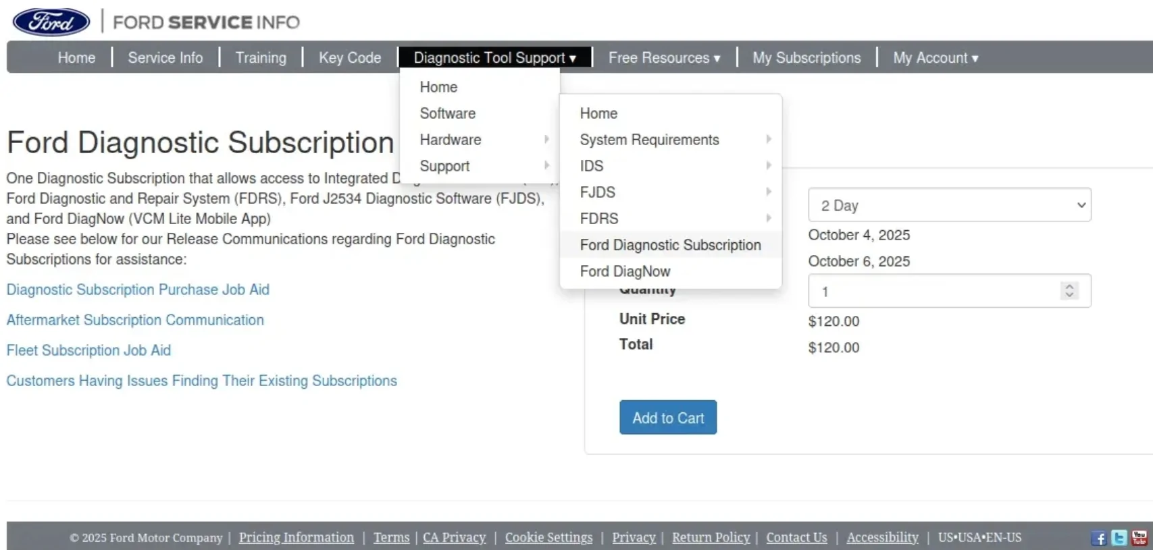Click the Ford oval logo
The image size is (1153, 550).
51,22
